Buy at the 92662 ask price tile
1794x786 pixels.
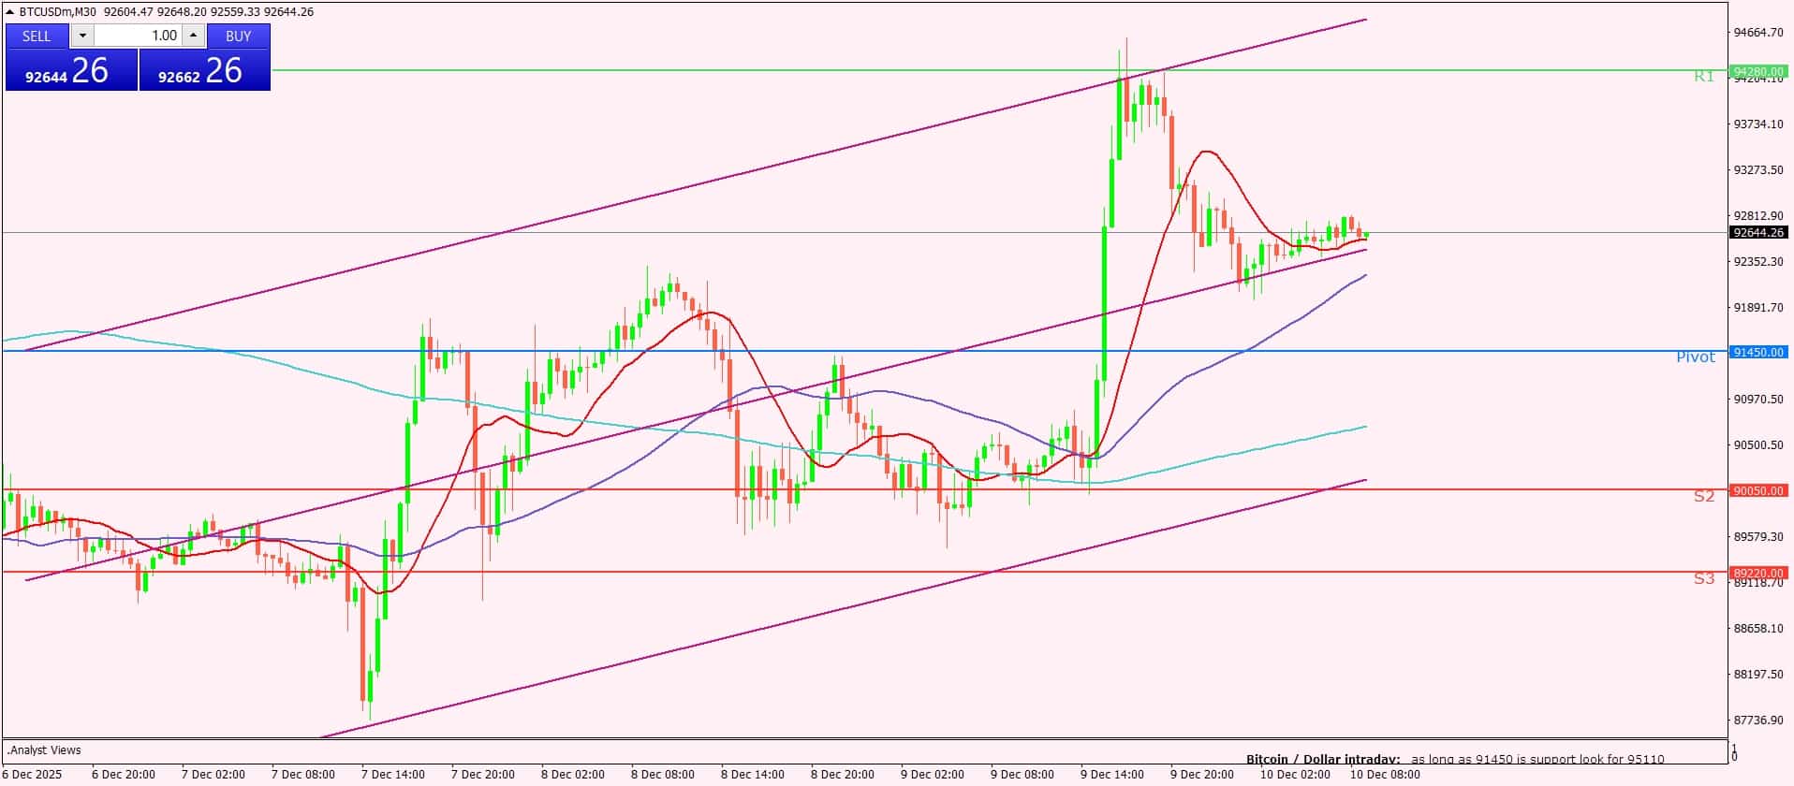[x=205, y=70]
